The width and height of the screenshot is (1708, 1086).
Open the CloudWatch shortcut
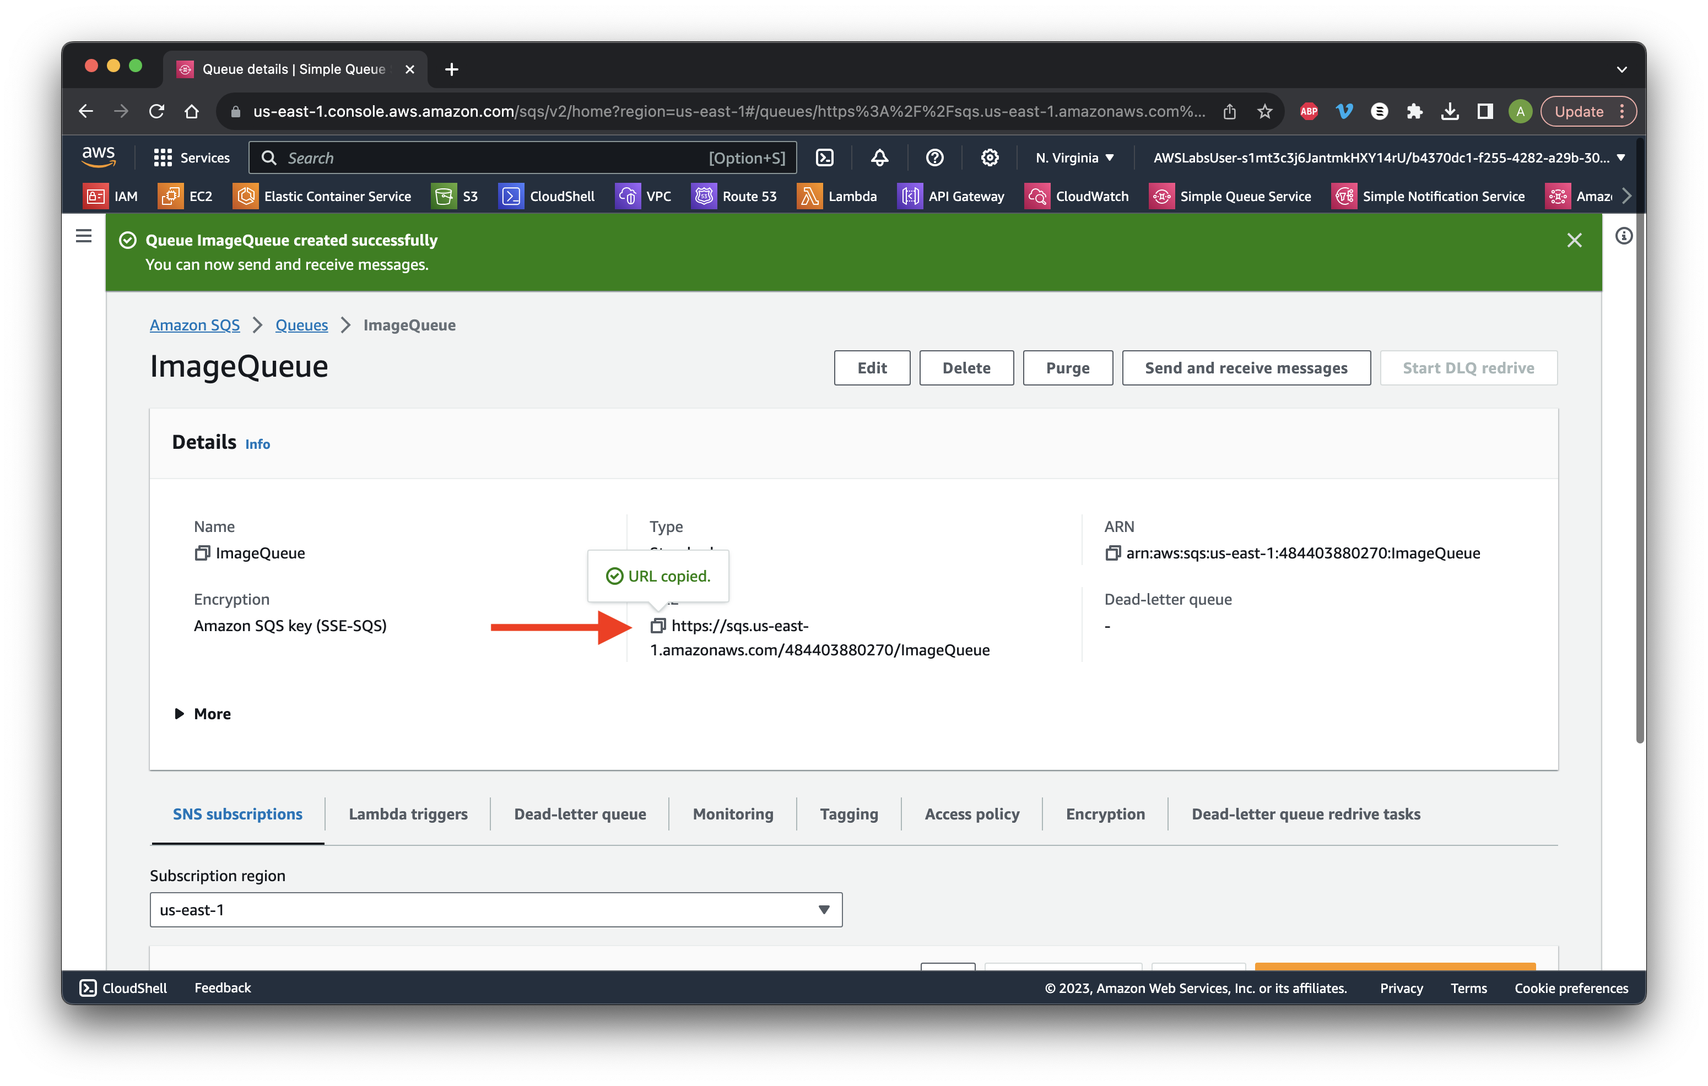1077,196
